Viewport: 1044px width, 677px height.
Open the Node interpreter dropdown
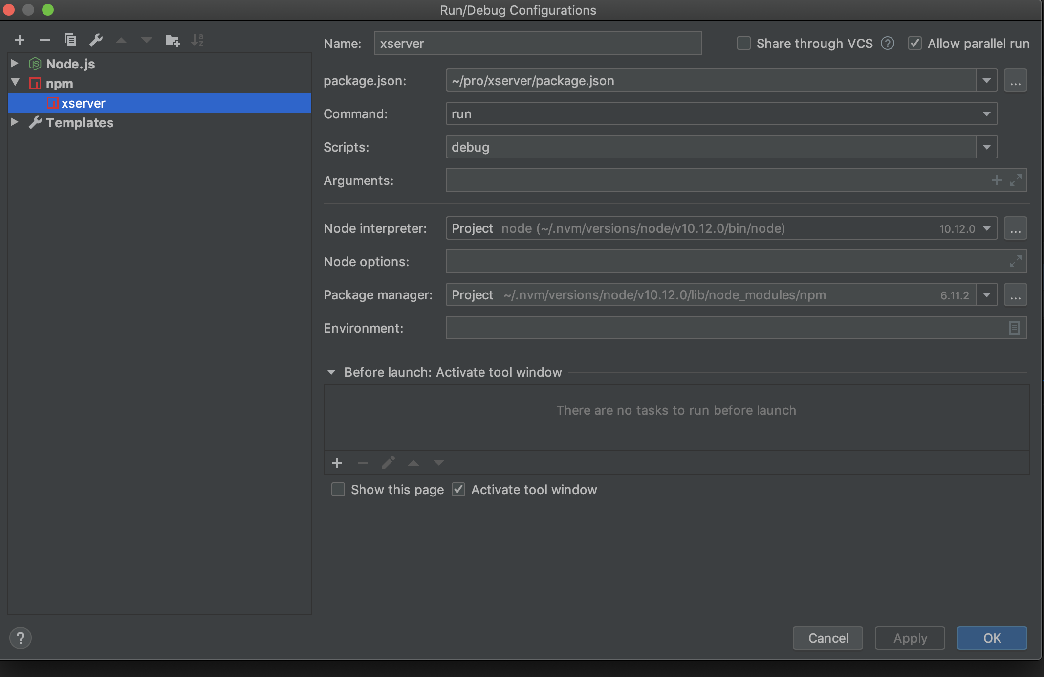point(987,228)
